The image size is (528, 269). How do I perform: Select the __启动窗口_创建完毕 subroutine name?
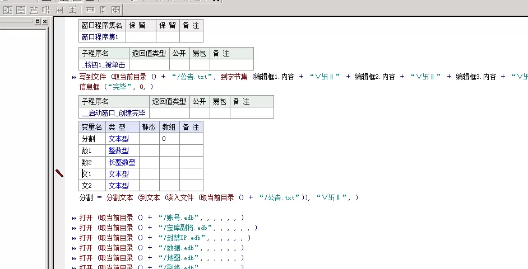tap(114, 113)
